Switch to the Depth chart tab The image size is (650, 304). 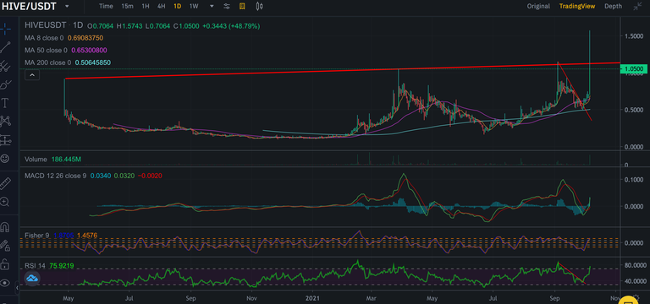pos(613,6)
